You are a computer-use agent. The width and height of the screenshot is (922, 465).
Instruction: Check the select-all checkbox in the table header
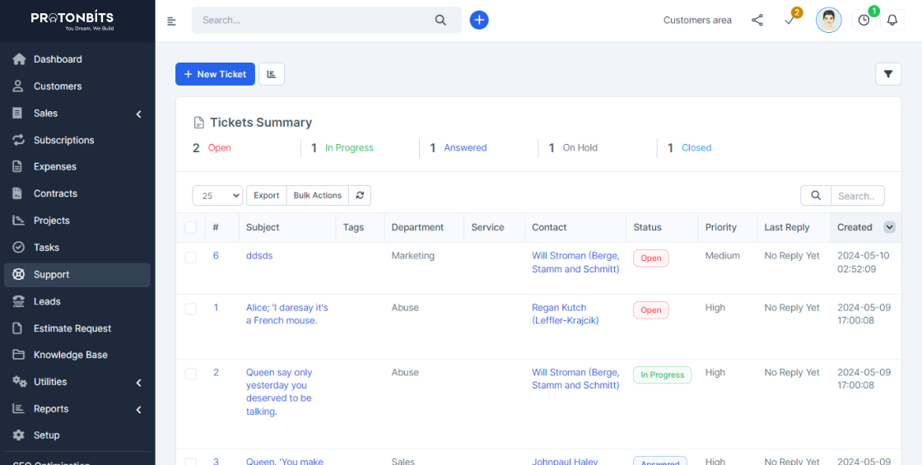tap(191, 228)
